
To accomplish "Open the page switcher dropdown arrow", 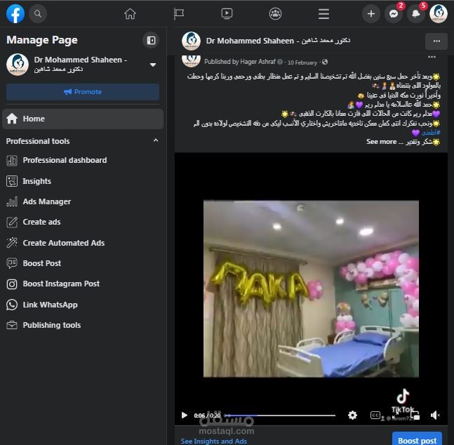I will click(x=153, y=65).
